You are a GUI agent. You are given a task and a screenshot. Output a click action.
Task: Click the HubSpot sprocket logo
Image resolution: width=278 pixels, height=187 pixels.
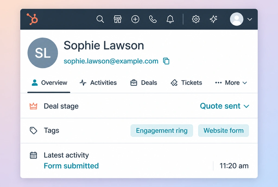click(32, 19)
